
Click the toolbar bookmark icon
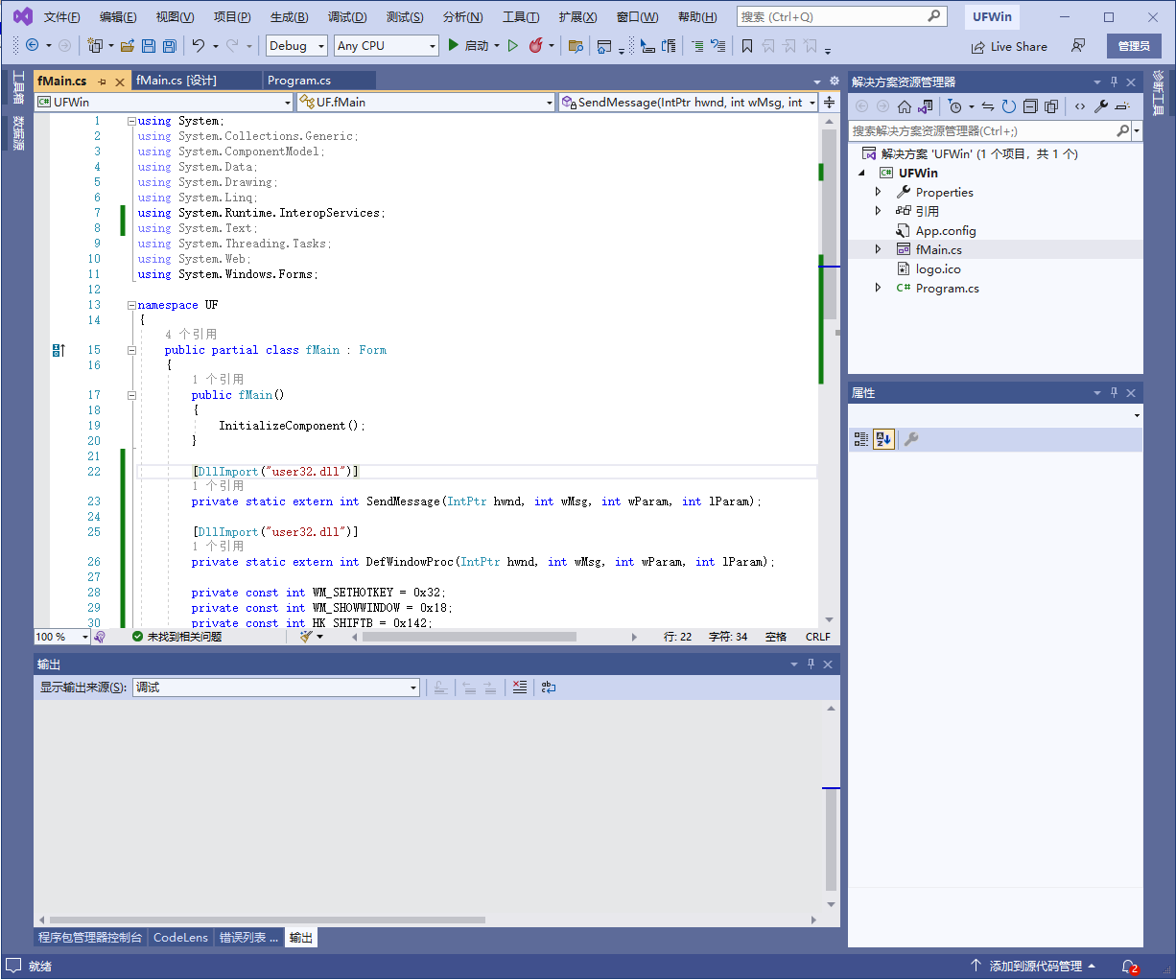tap(747, 46)
